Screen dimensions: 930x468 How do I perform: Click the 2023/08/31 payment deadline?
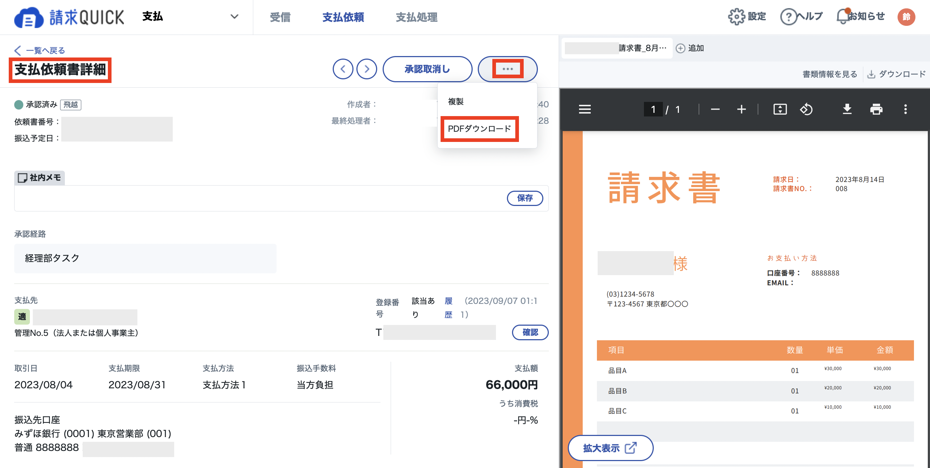pos(137,385)
